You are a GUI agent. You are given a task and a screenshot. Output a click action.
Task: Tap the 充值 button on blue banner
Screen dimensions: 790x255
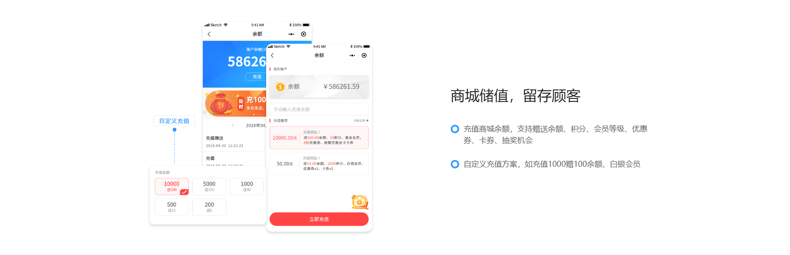[256, 77]
